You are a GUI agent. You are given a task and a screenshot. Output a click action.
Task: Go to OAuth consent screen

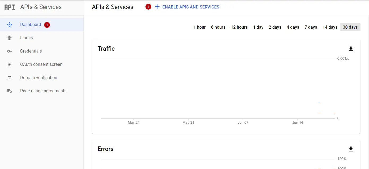click(41, 64)
